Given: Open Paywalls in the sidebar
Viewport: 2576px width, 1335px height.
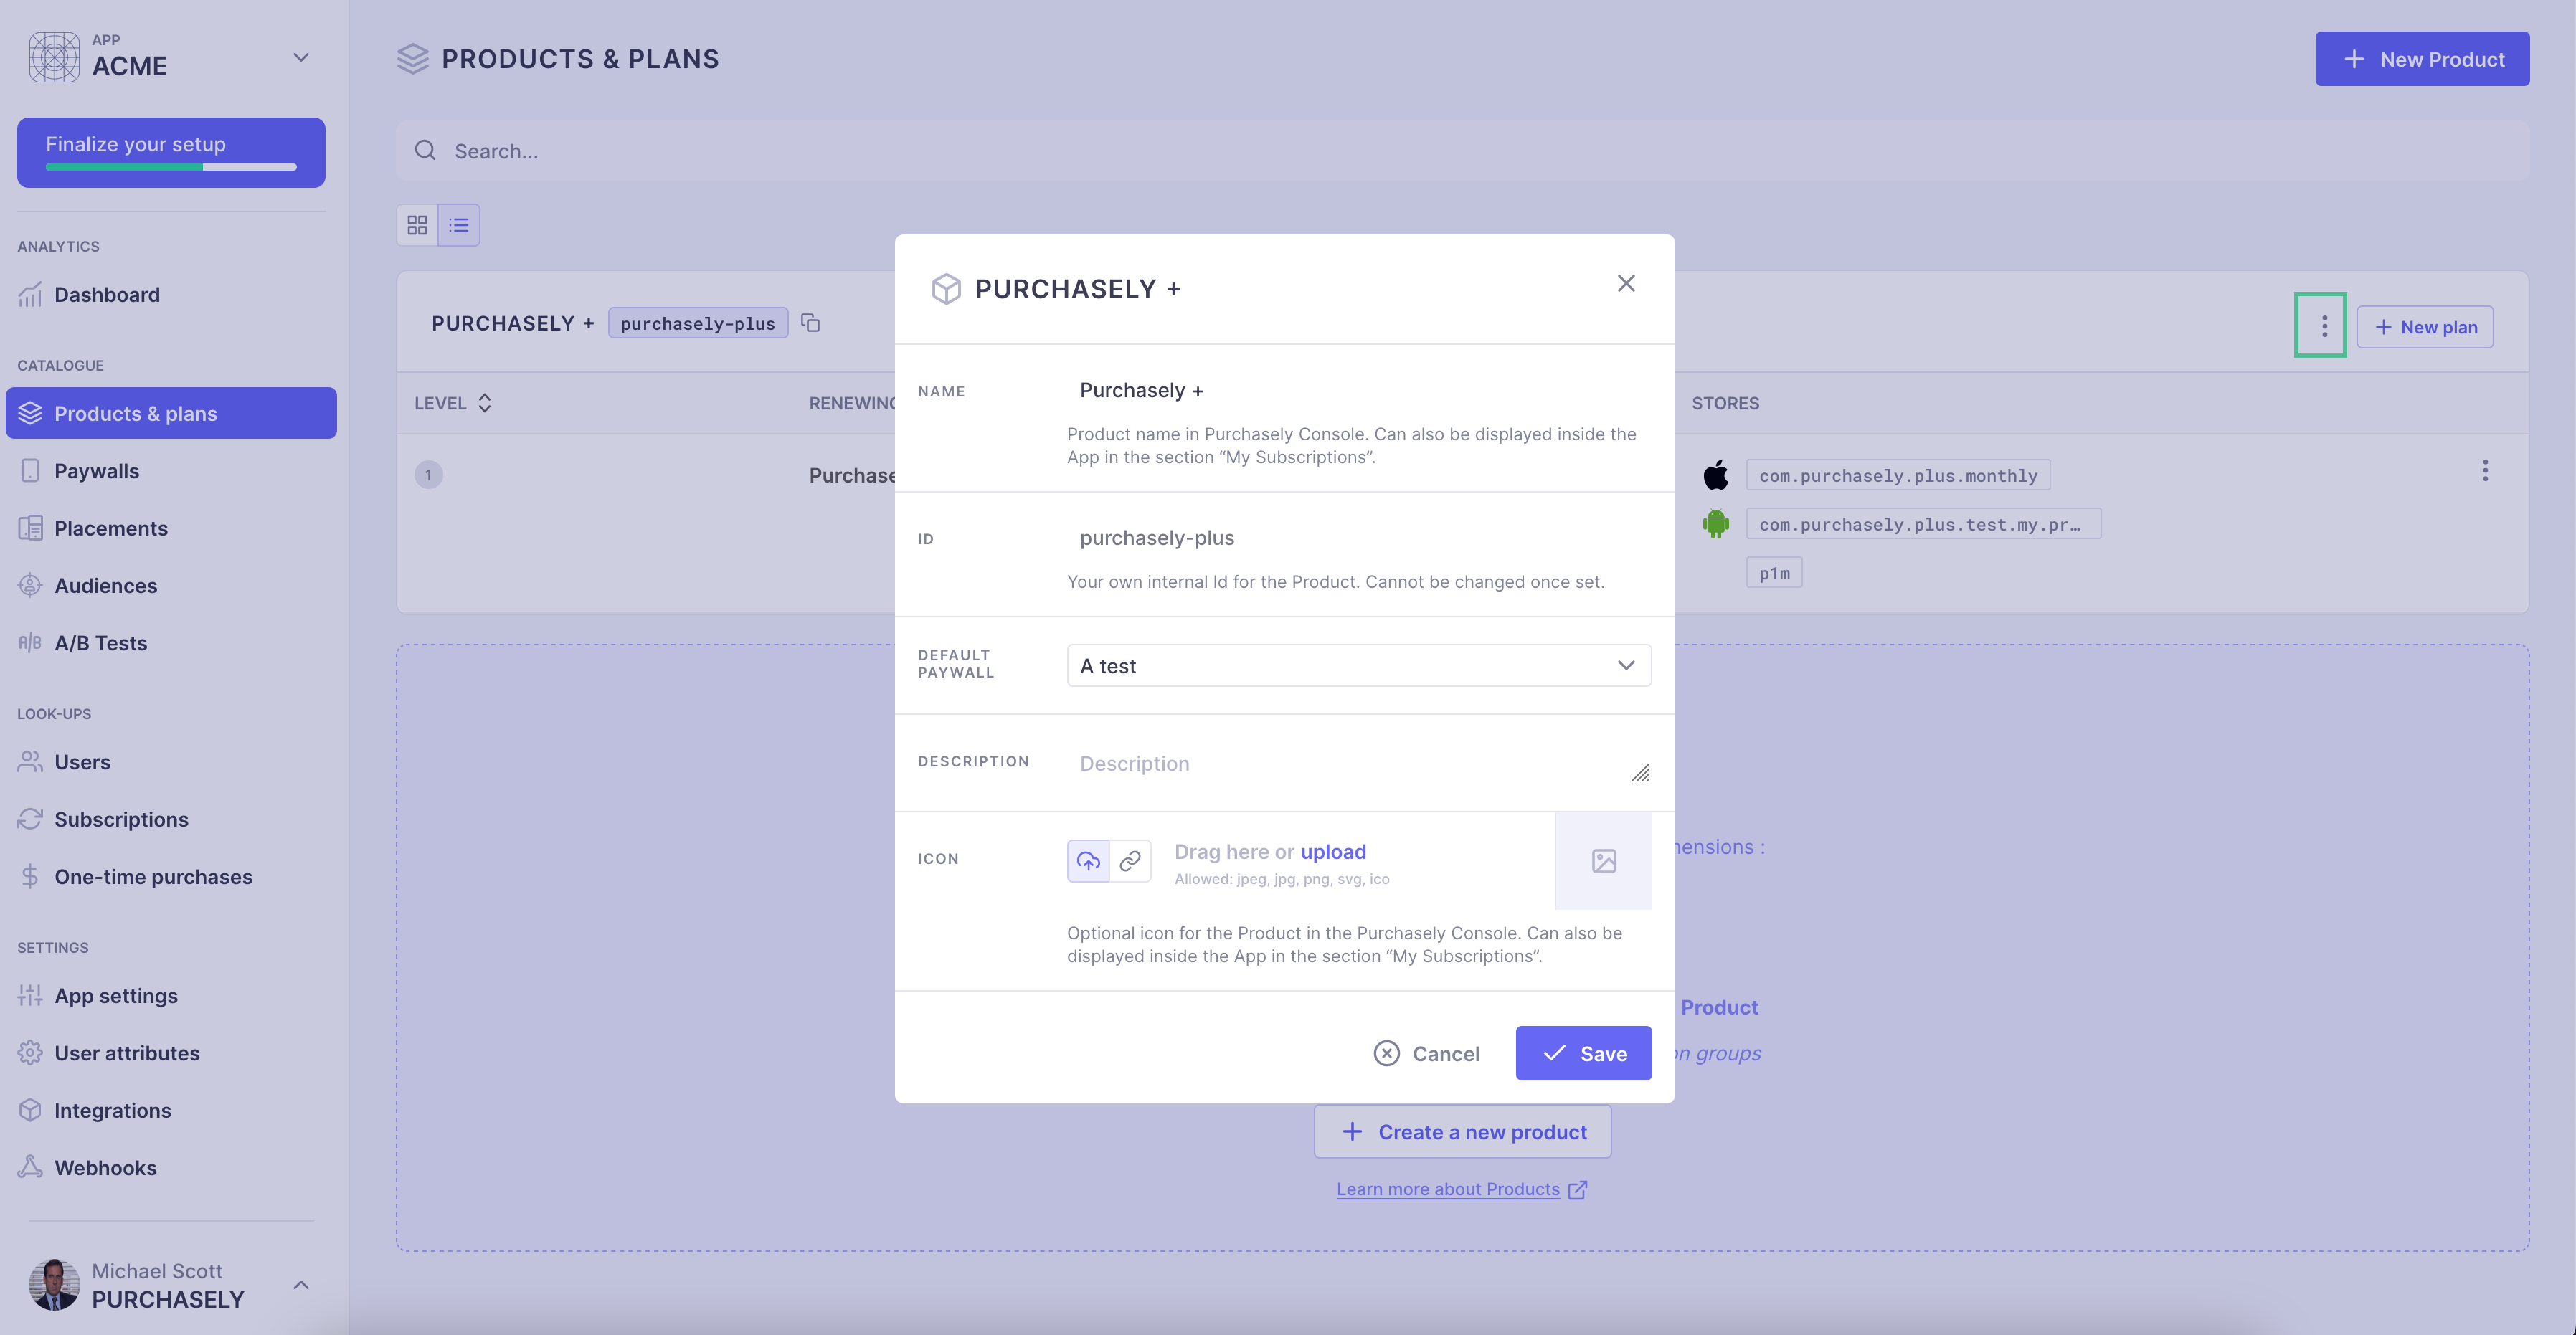Looking at the screenshot, I should 97,471.
